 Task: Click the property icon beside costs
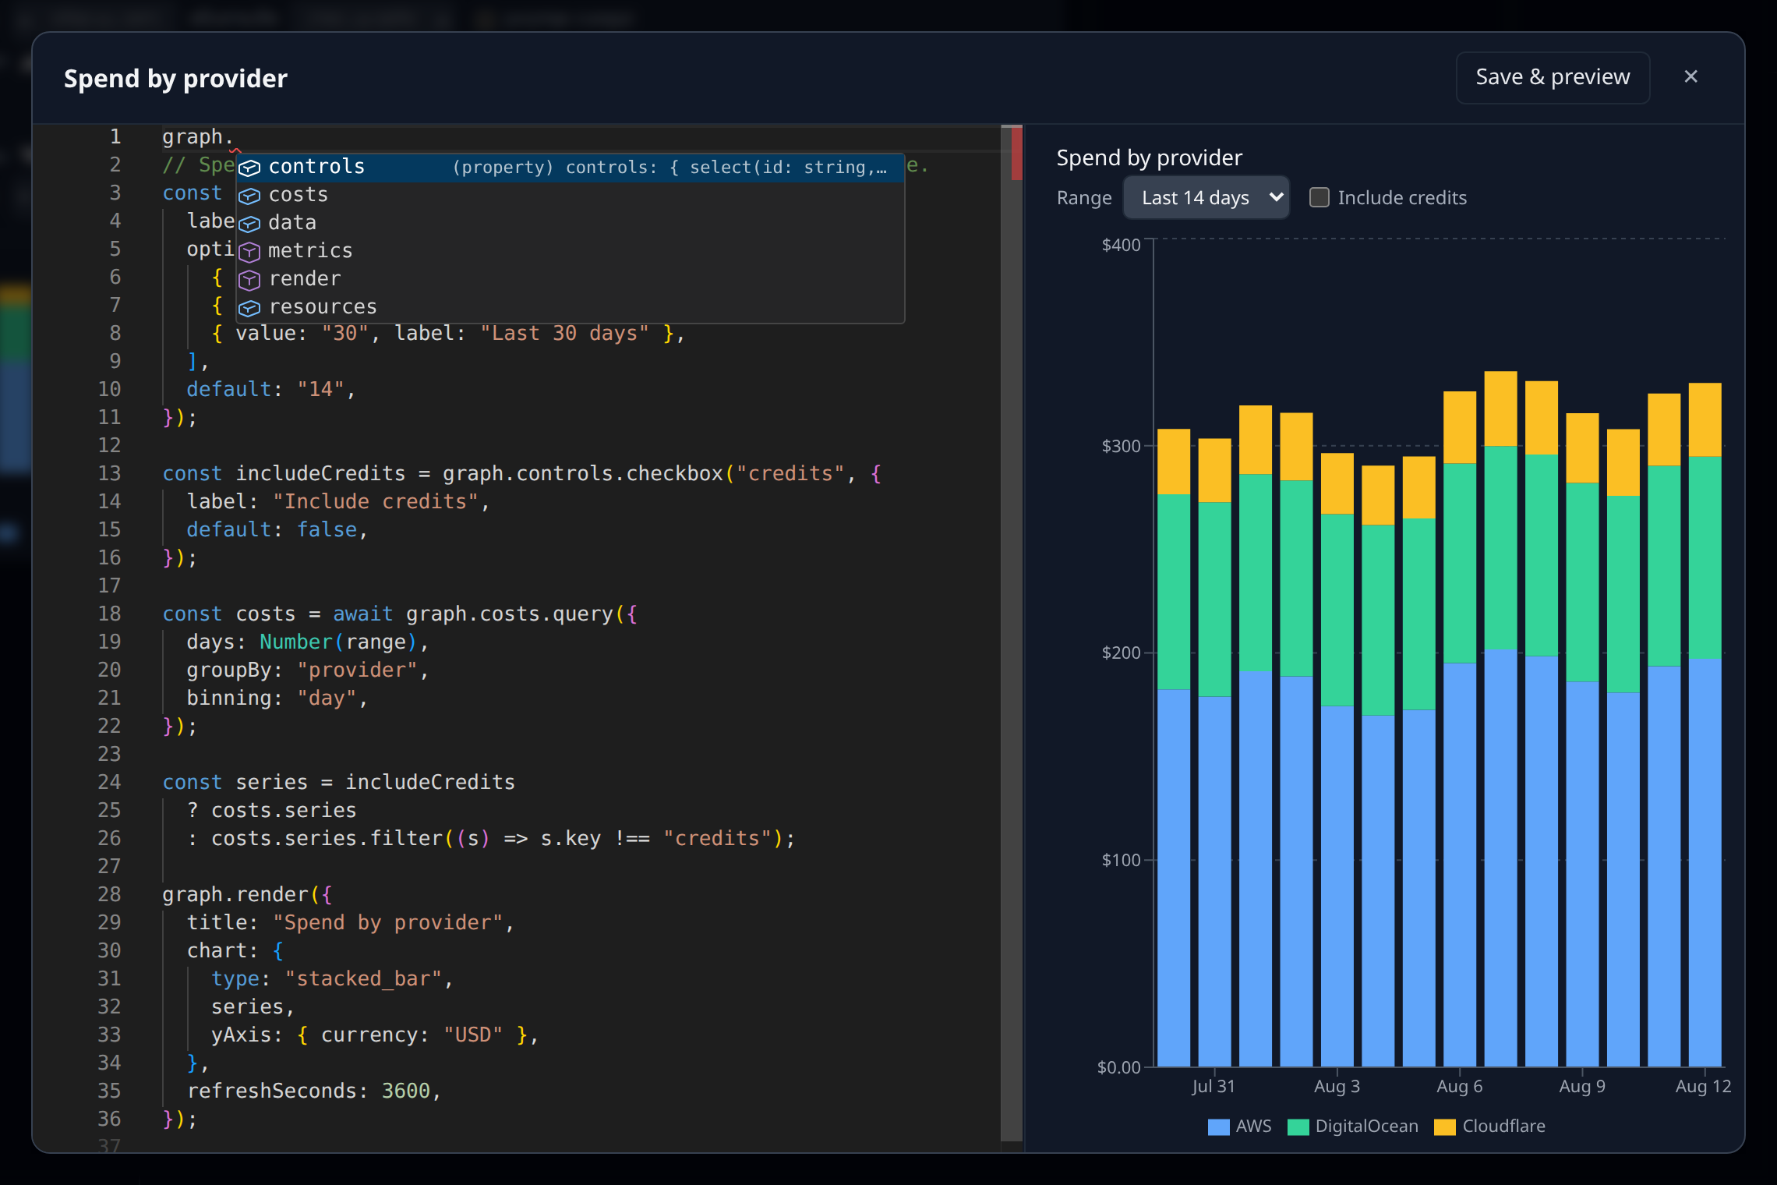point(249,196)
